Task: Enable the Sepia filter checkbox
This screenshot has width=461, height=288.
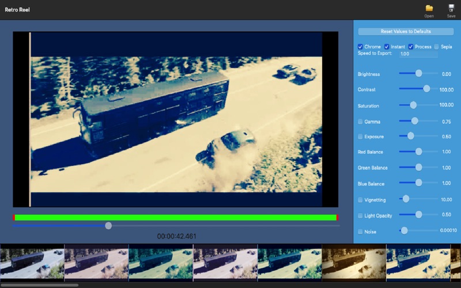Action: point(436,47)
